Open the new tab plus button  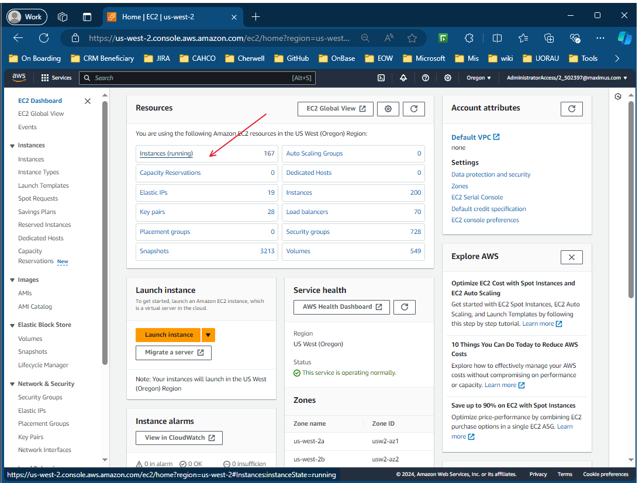tap(255, 17)
